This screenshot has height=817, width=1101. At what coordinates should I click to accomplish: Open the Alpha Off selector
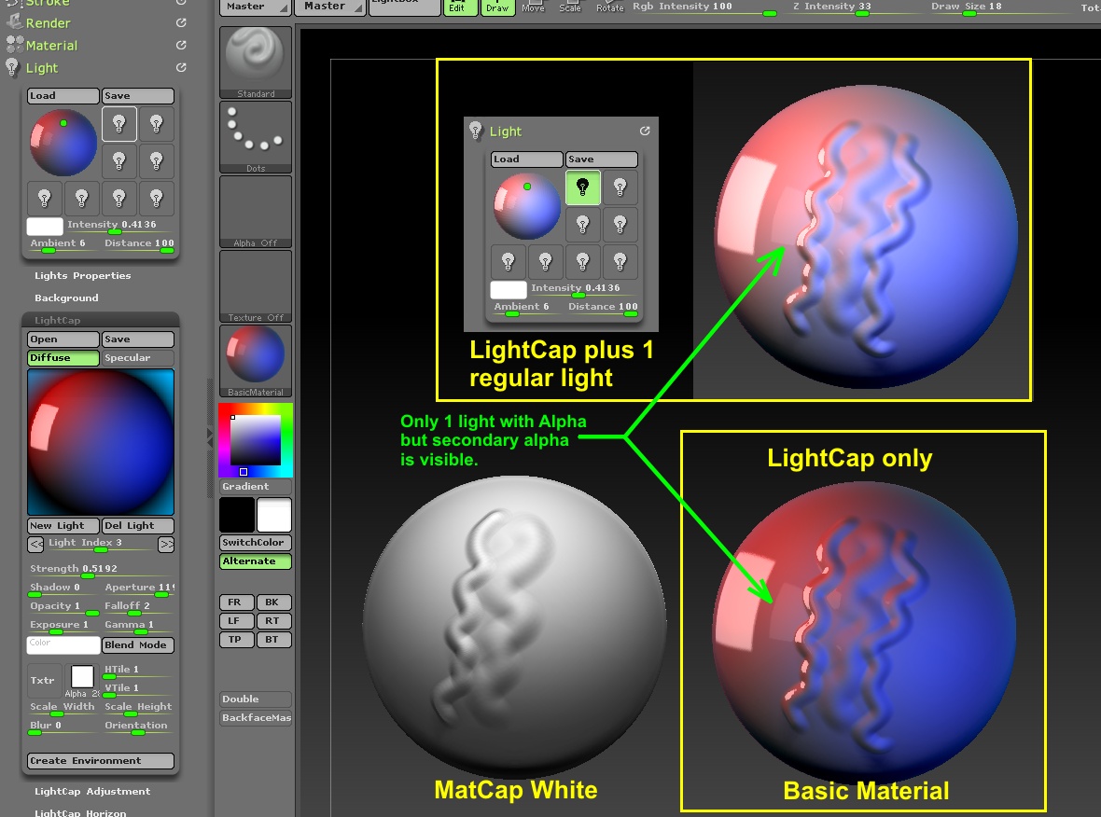coord(256,212)
